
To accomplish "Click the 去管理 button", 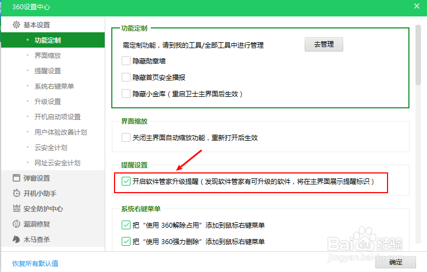I will click(x=324, y=44).
